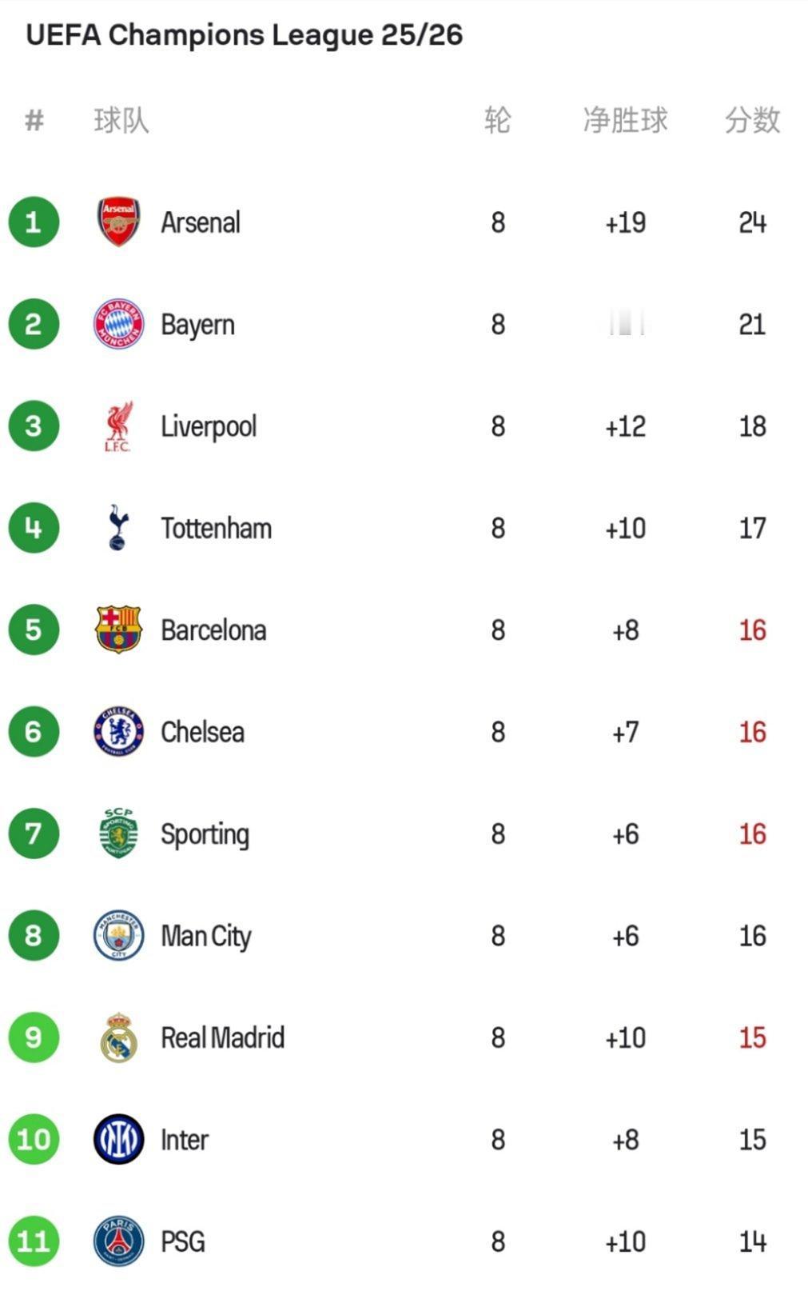Click the Tottenham cockerel logo
Viewport: 808px width, 1303px height.
(118, 528)
